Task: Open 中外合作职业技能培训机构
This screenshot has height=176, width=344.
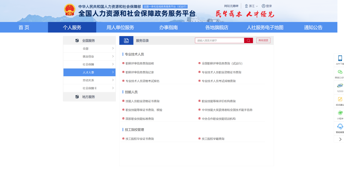Action: [219, 119]
